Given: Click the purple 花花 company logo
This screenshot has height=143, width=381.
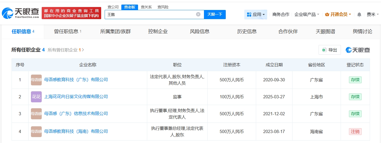Looking at the screenshot, I should pos(36,97).
